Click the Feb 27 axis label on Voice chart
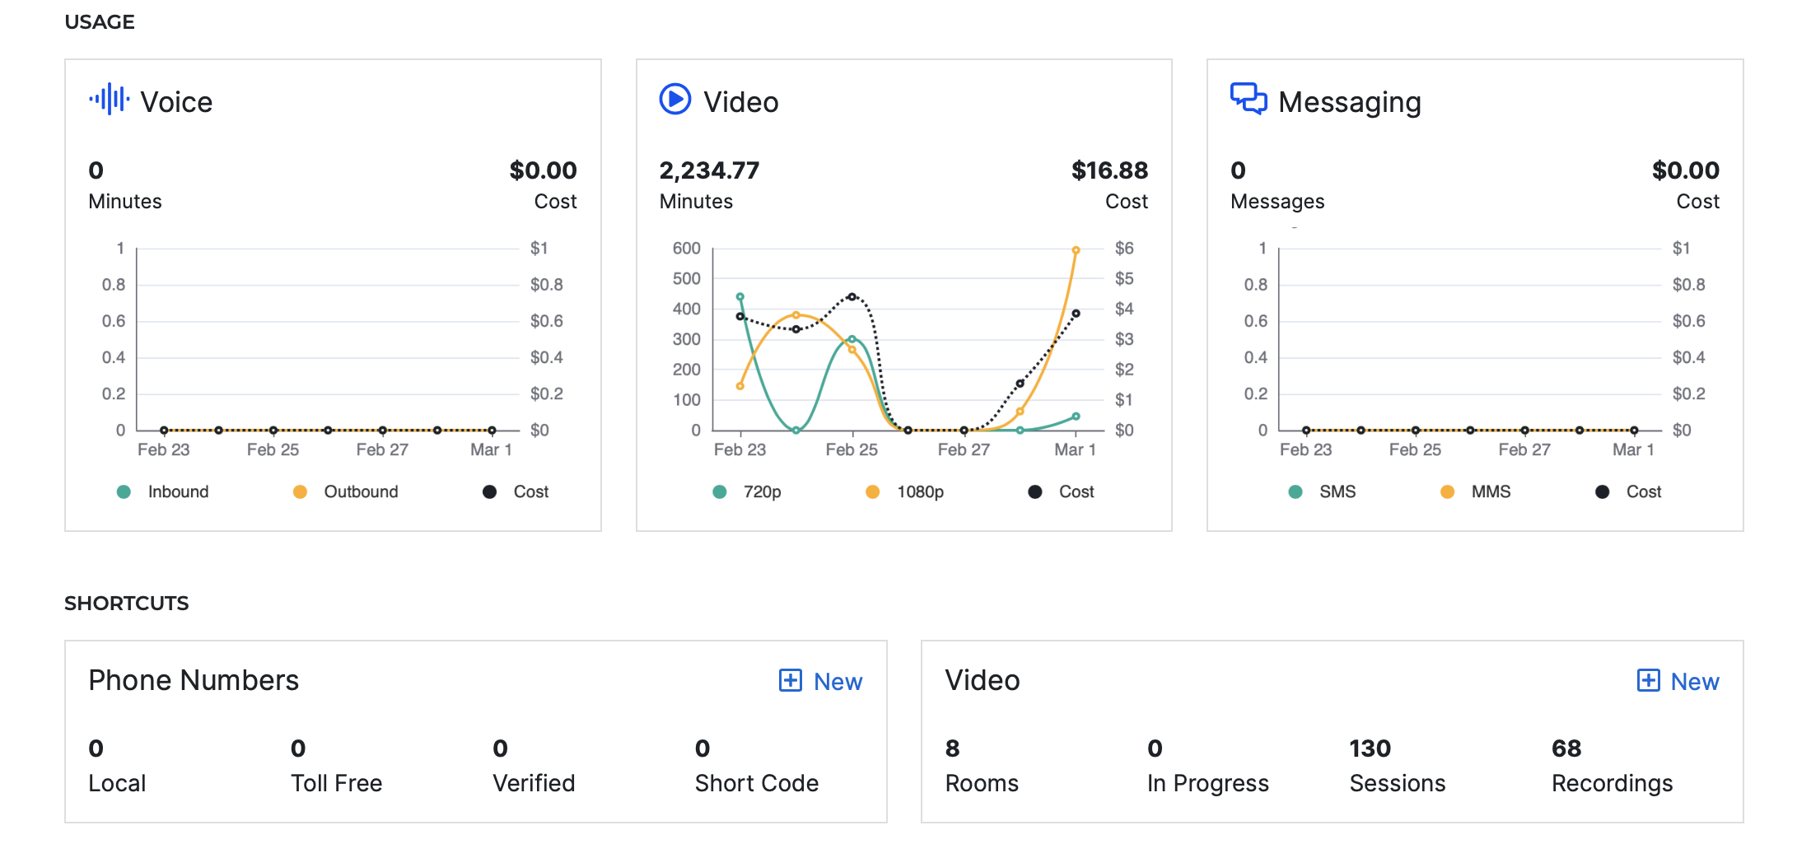Viewport: 1797px width, 858px height. [x=382, y=450]
